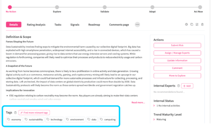Click the Internal Experts help icon
Viewport: 211px width, 128px height.
point(179,86)
